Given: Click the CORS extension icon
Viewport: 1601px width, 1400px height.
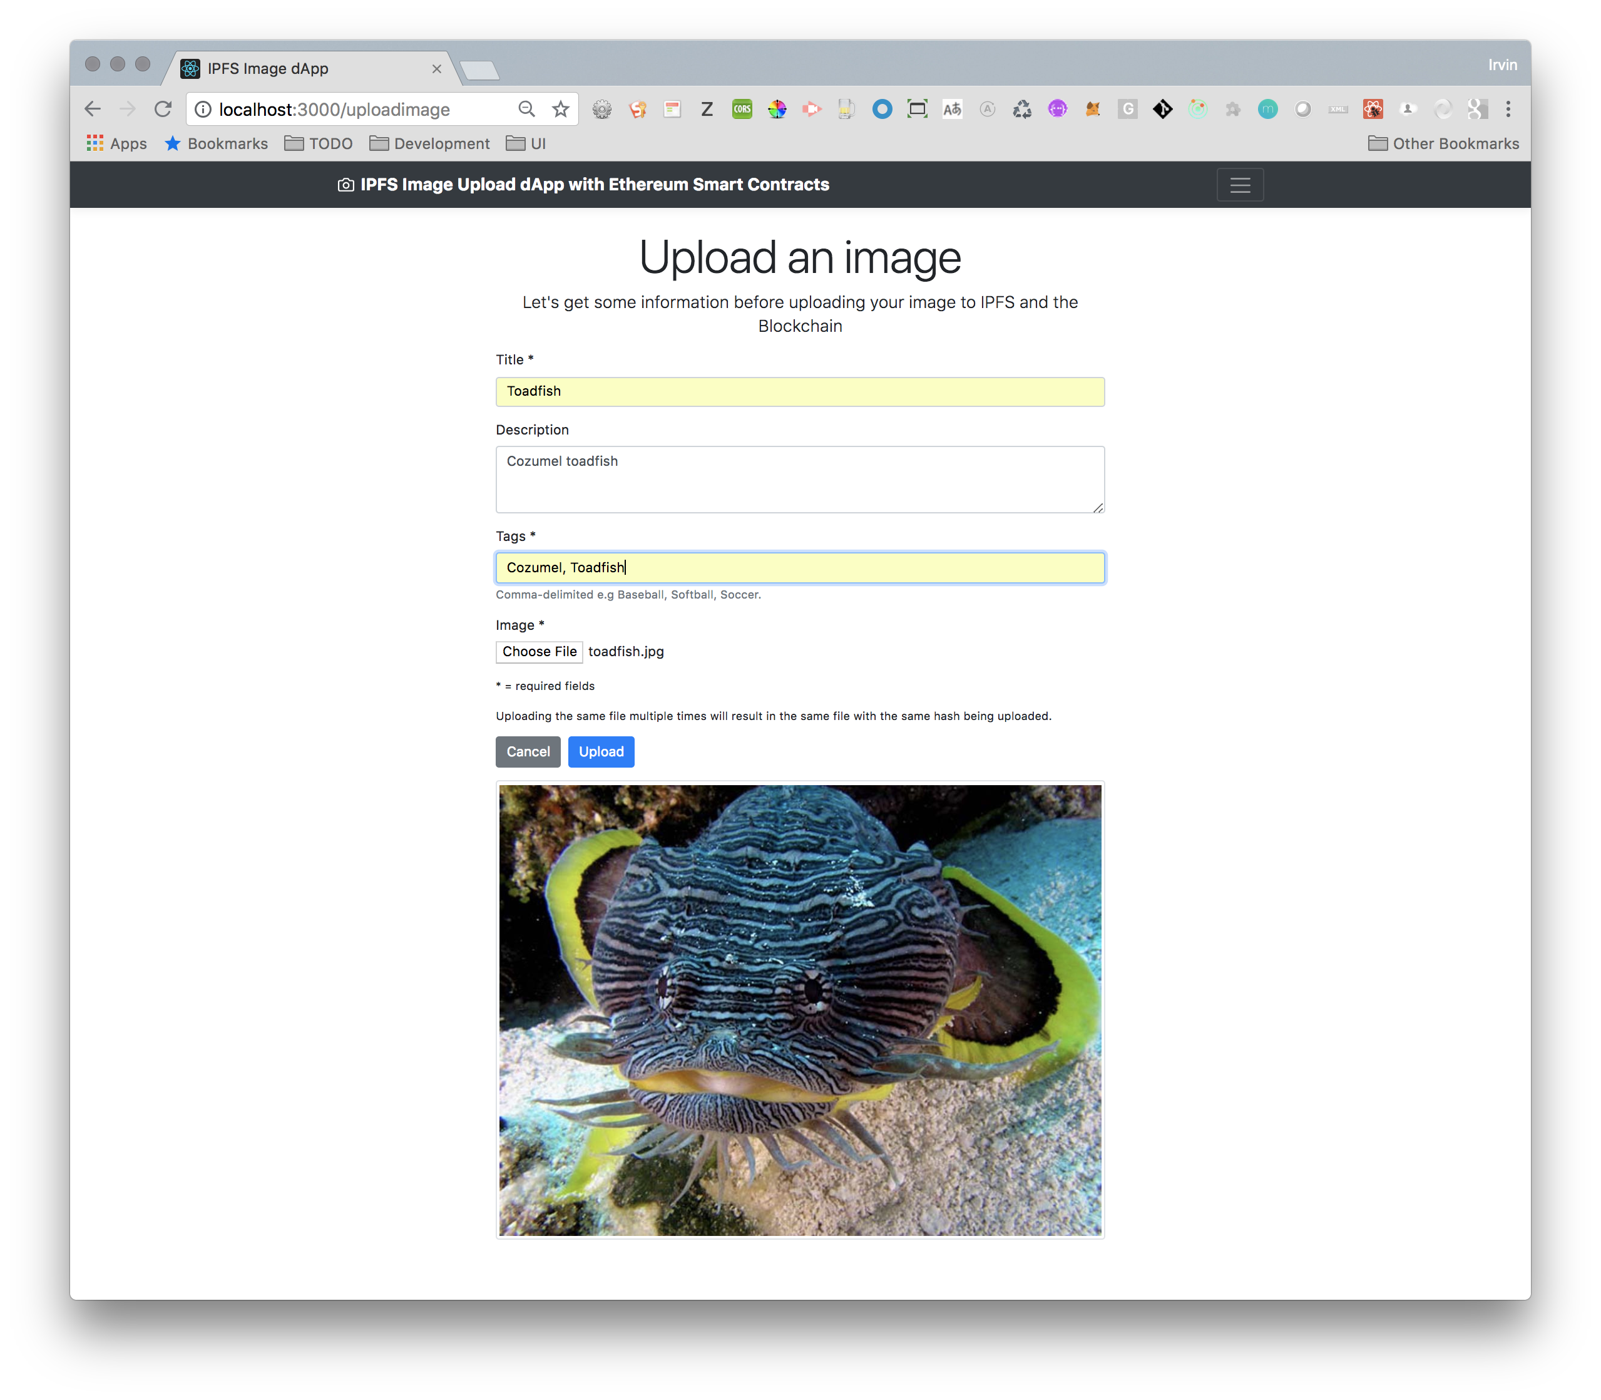Looking at the screenshot, I should pyautogui.click(x=742, y=110).
